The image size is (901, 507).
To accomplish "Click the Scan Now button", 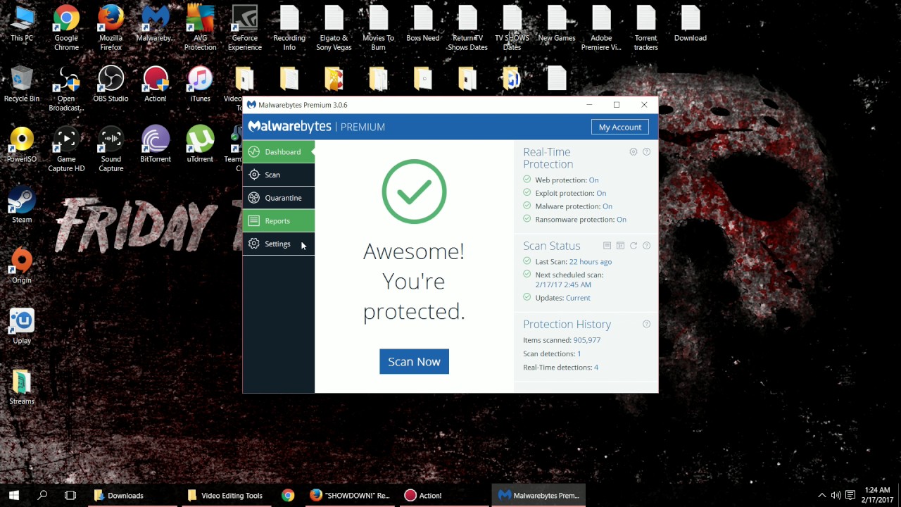I will pos(414,361).
